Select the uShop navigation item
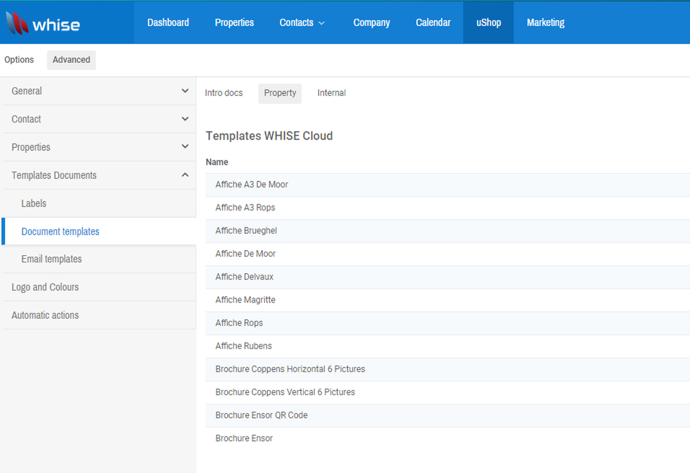Viewport: 690px width, 473px height. click(x=489, y=23)
